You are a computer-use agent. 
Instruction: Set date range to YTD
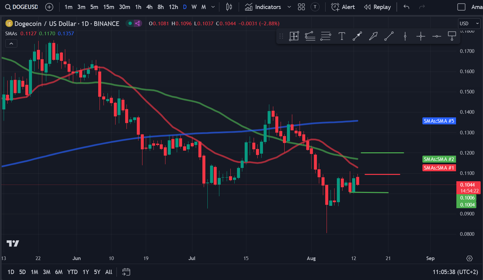coord(72,272)
